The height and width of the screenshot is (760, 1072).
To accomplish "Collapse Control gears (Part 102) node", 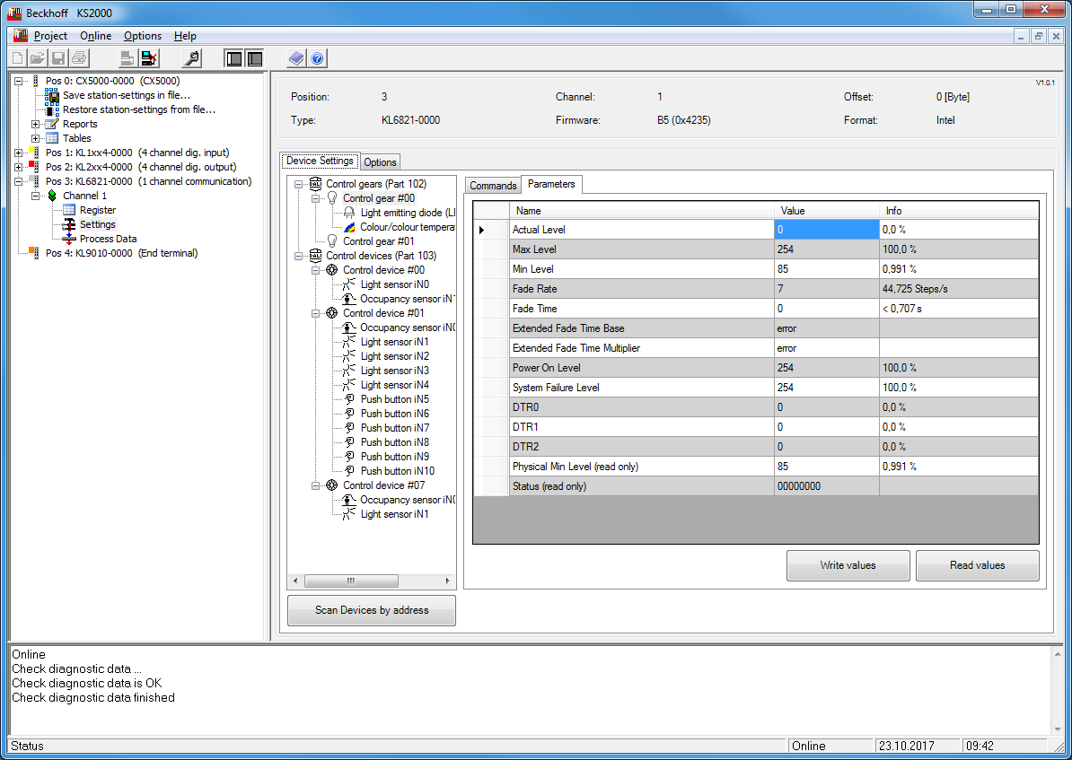I will pos(298,184).
